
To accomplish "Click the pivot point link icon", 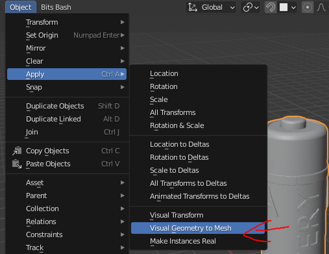I will pyautogui.click(x=248, y=7).
